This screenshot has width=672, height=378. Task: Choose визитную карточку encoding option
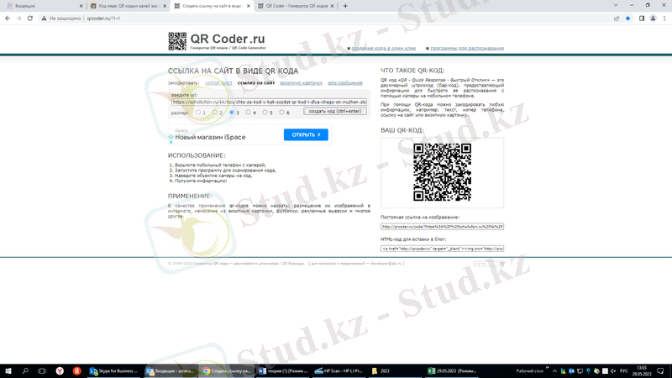click(302, 82)
